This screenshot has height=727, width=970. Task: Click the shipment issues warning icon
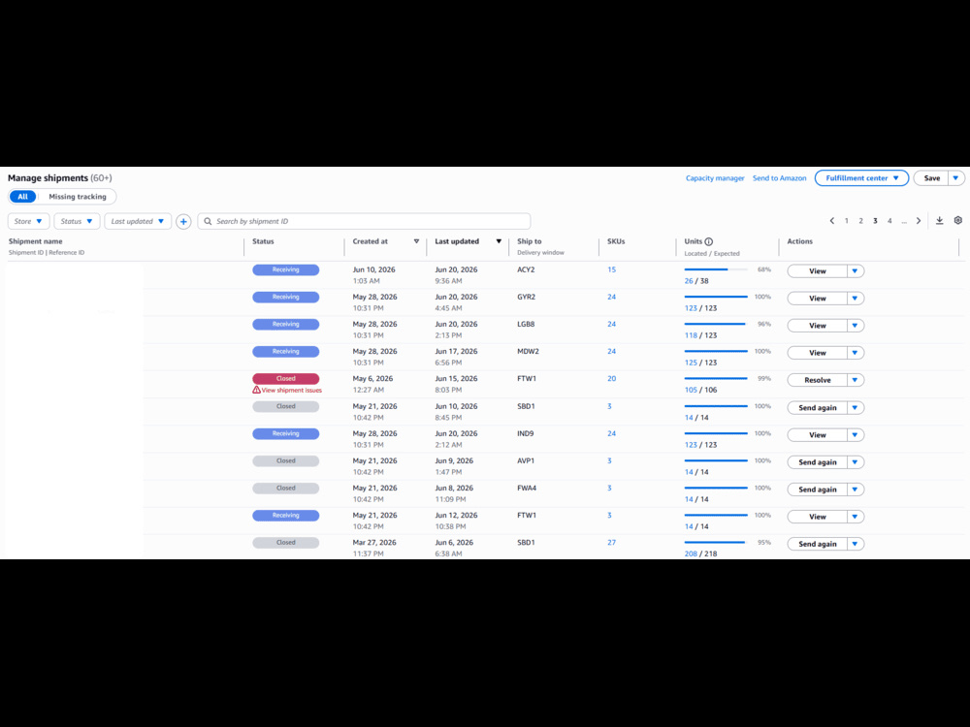click(256, 390)
